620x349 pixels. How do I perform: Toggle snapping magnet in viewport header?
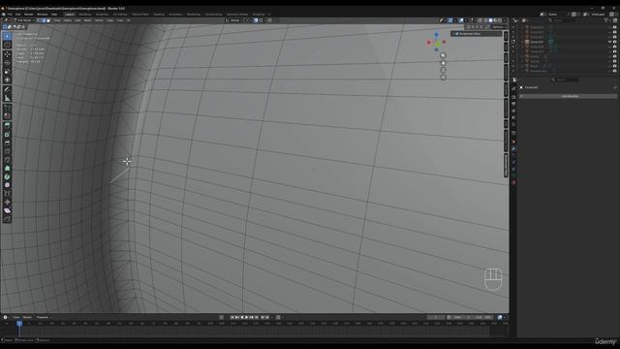(256, 20)
